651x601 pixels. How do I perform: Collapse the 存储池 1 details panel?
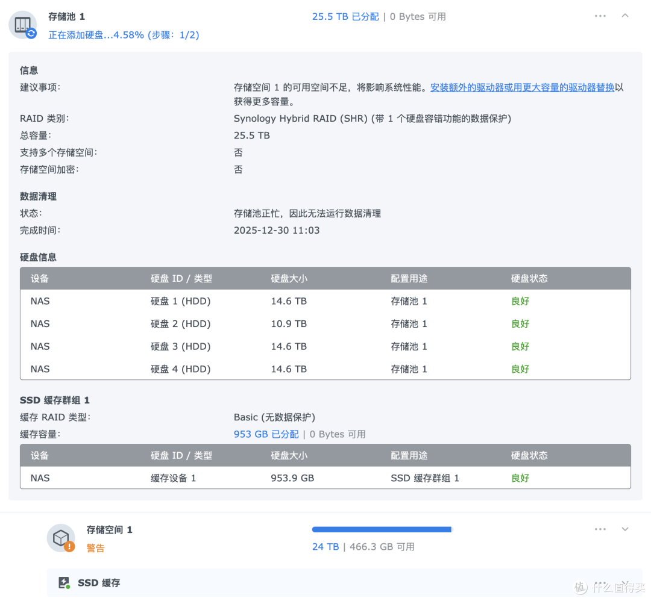[x=625, y=16]
